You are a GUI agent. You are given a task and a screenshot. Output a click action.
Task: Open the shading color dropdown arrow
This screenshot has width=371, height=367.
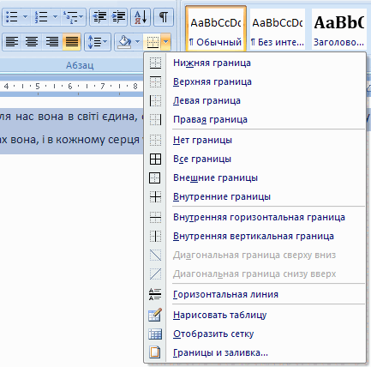[137, 42]
